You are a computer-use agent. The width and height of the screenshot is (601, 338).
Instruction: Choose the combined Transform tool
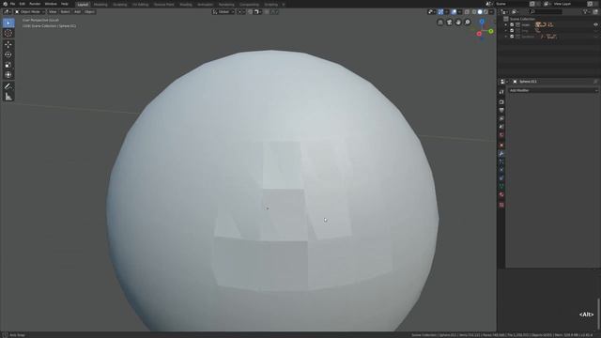pos(8,75)
